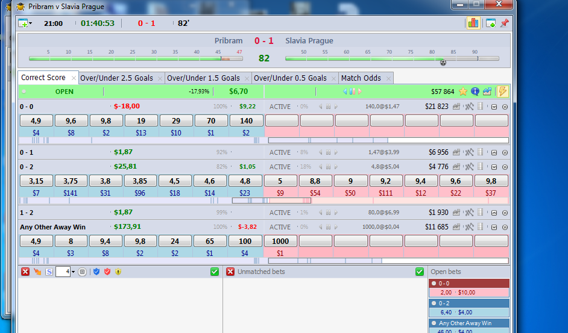Open price chart for Any Other Away Win
The image size is (568, 333).
(456, 226)
